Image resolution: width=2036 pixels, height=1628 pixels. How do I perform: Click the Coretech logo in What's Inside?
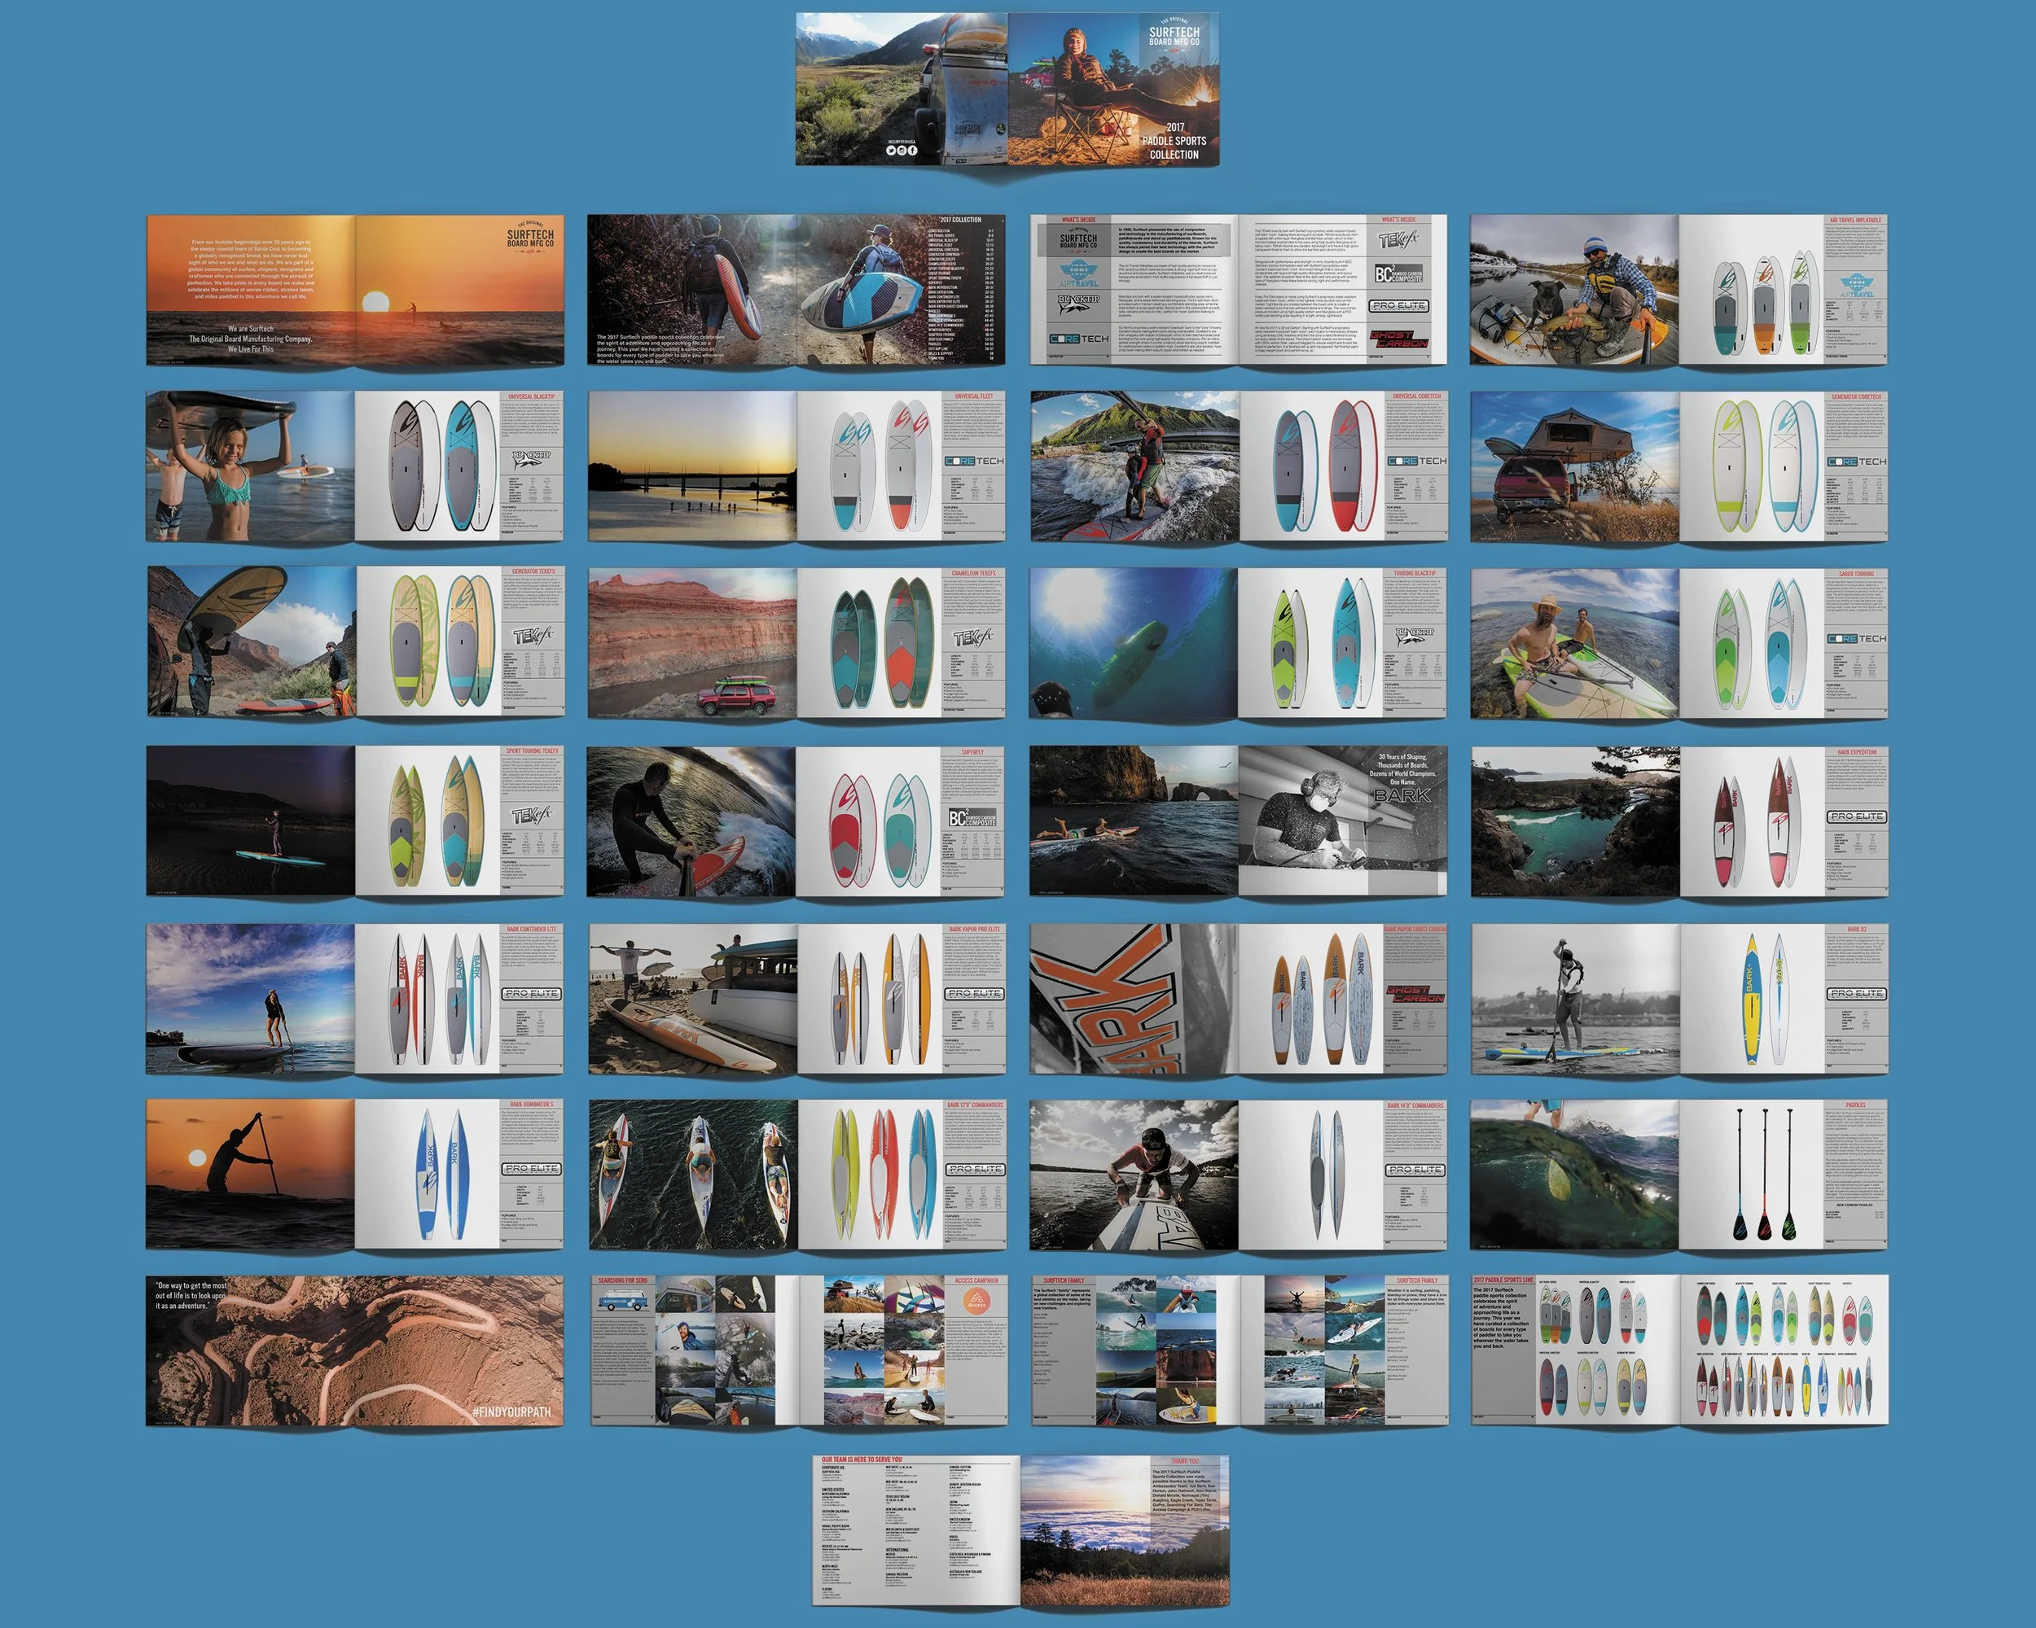pos(1078,338)
